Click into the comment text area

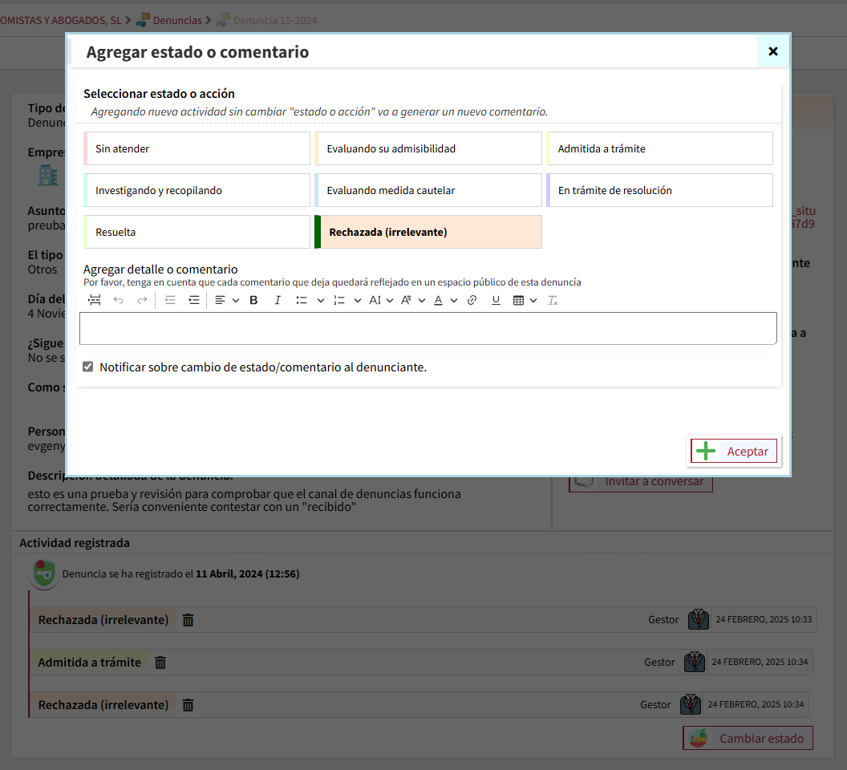click(x=428, y=329)
